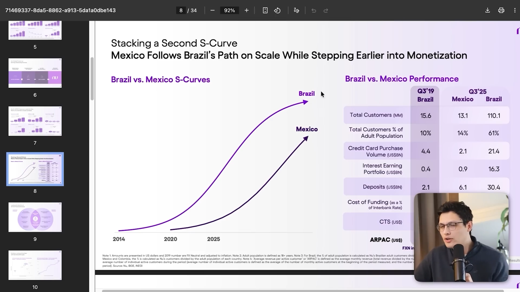Jump to page 7 thumbnail
This screenshot has width=520, height=292.
click(35, 121)
